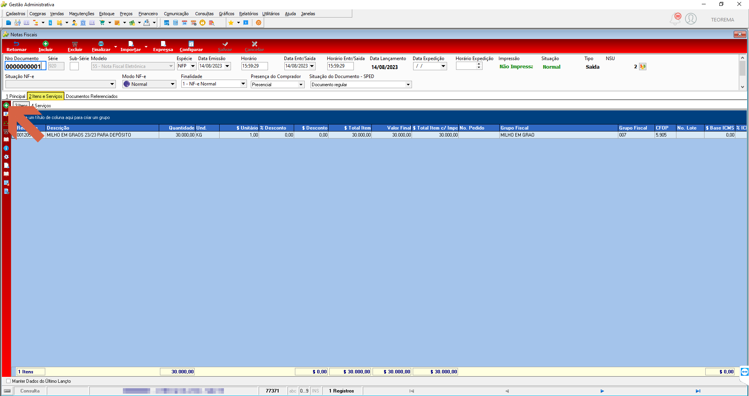Click the Excluir icon
749x396 pixels.
(75, 44)
